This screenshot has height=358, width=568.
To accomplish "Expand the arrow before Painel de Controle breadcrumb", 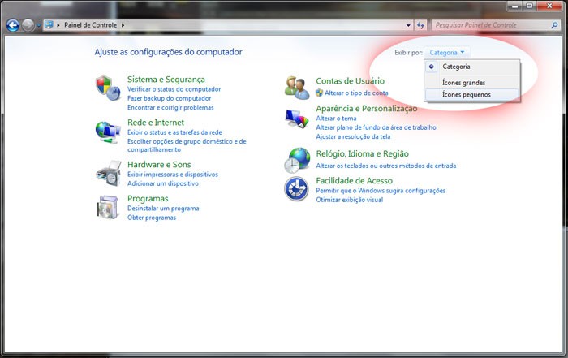I will click(58, 25).
